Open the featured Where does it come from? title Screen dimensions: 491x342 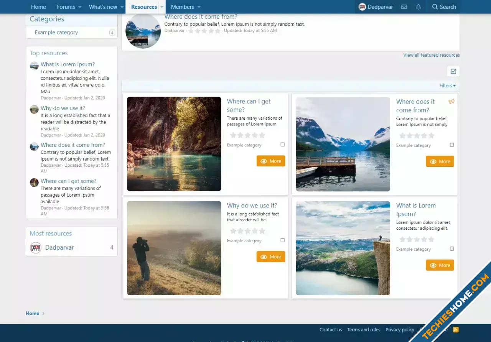201,17
